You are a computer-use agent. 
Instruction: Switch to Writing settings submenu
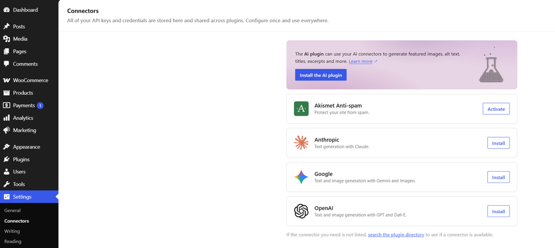tap(12, 231)
